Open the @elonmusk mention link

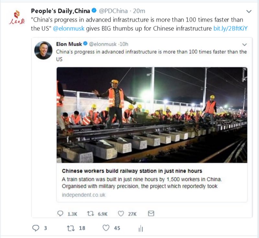click(x=69, y=28)
